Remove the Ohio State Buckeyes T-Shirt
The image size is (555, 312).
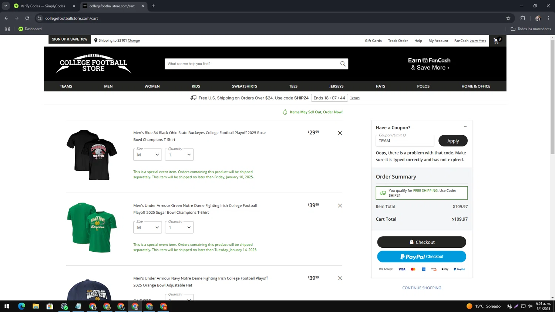(x=340, y=133)
